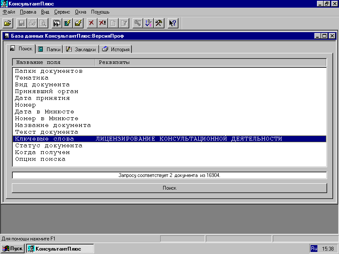Image resolution: width=339 pixels, height=254 pixels.
Task: Select the Статус документа field row
Action: [x=169, y=146]
